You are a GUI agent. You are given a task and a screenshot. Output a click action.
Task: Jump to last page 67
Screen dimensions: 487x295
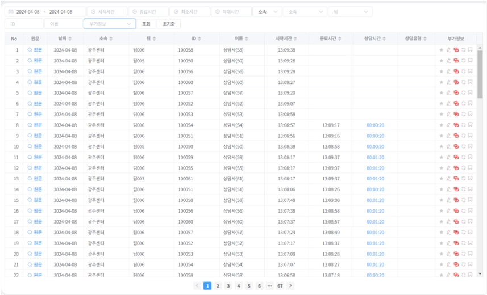click(x=280, y=286)
